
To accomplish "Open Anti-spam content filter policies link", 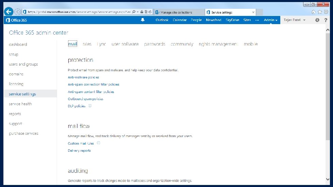I will [91, 92].
